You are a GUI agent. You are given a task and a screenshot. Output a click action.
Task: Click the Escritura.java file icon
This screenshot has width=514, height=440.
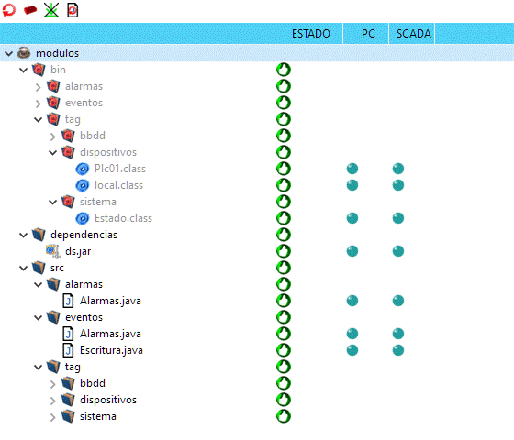68,350
